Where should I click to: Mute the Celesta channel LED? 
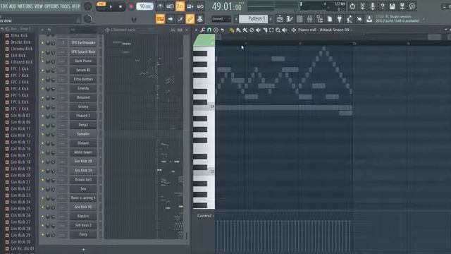(42, 89)
